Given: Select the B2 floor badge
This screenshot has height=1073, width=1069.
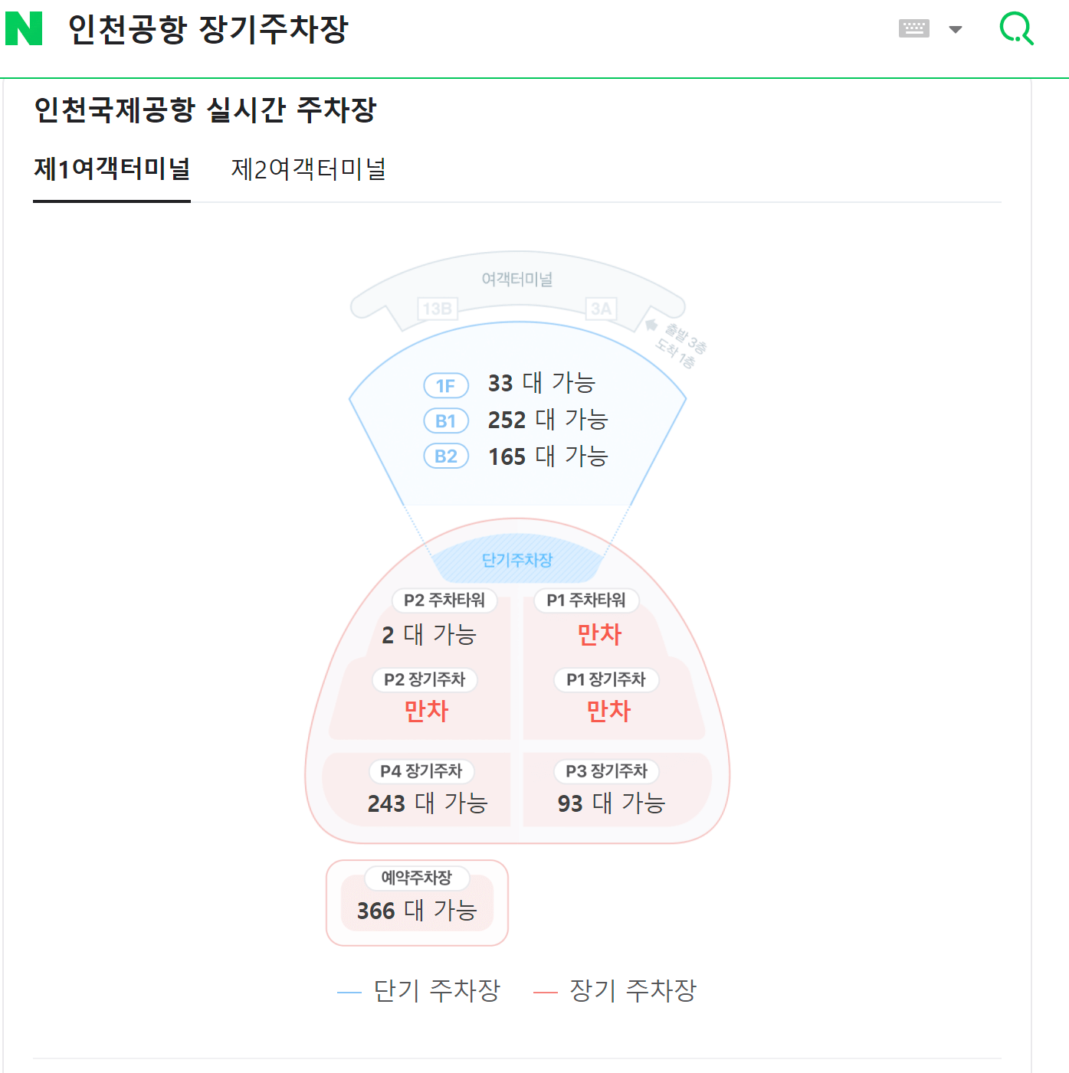Looking at the screenshot, I should pos(445,456).
